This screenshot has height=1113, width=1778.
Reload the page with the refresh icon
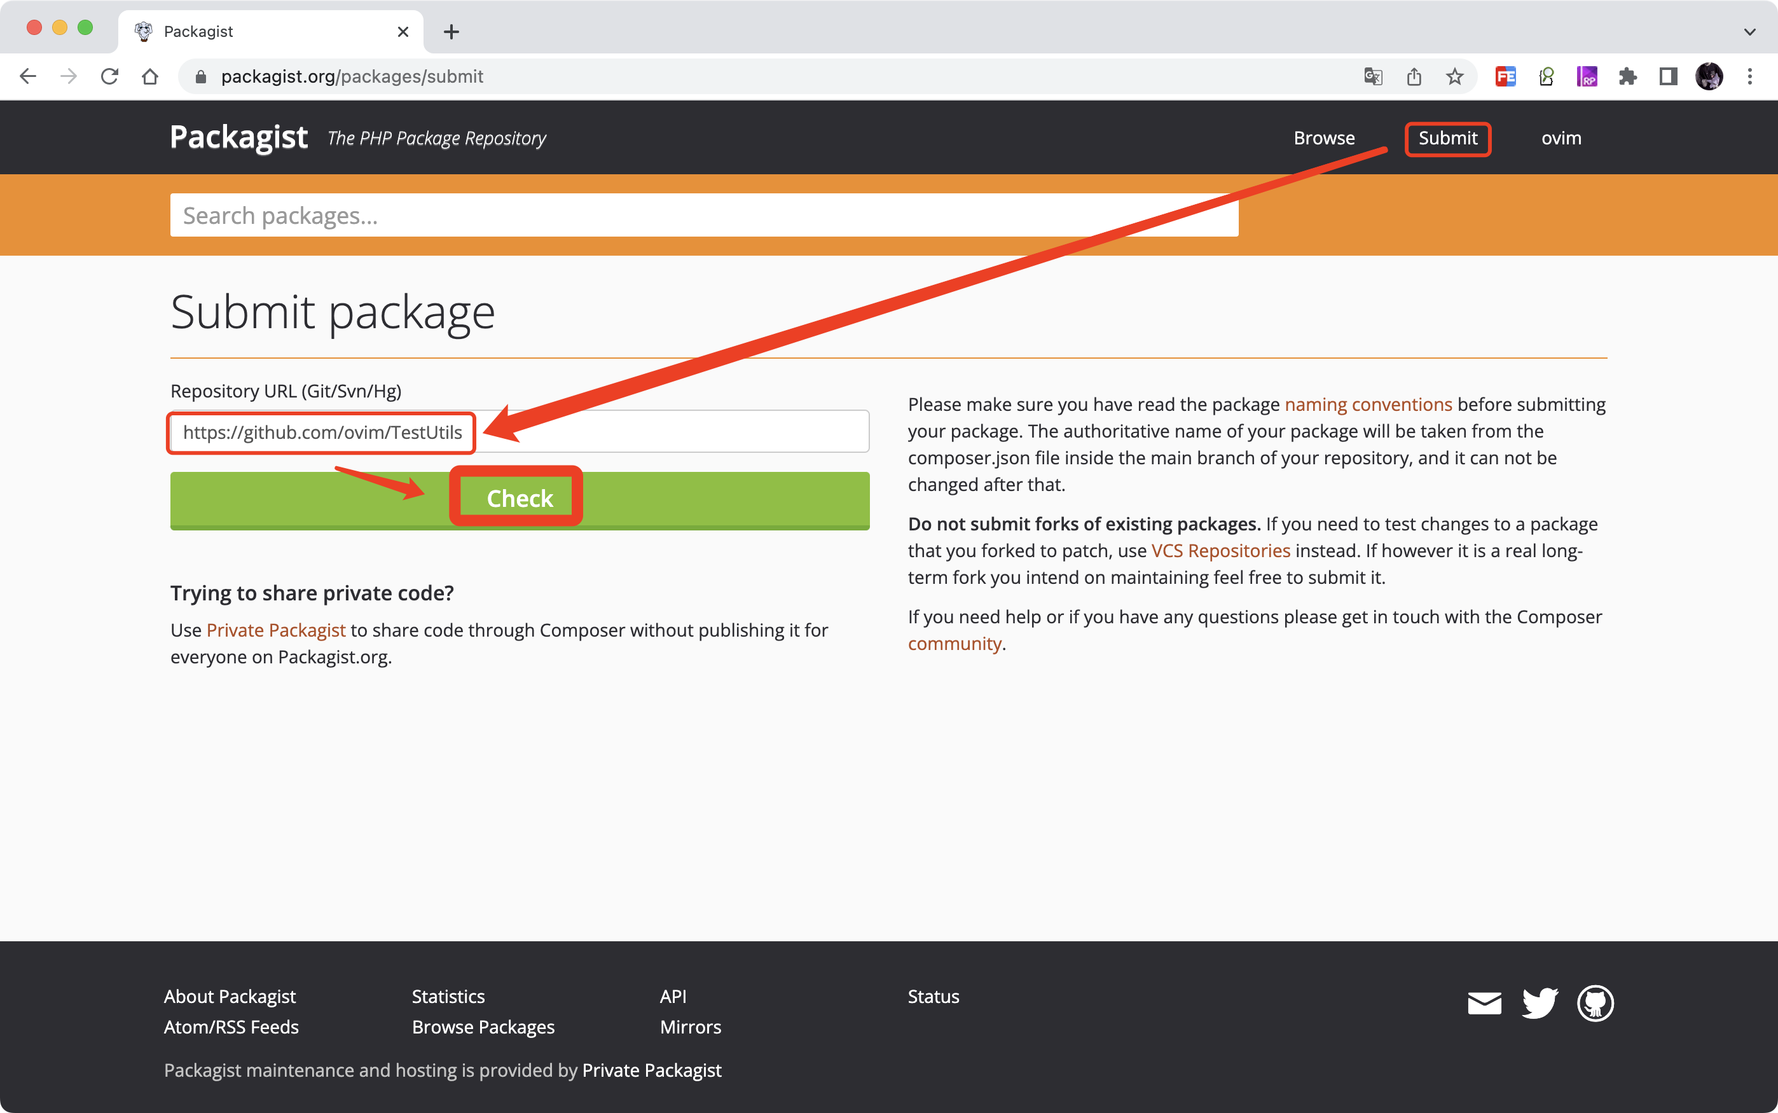pyautogui.click(x=109, y=76)
